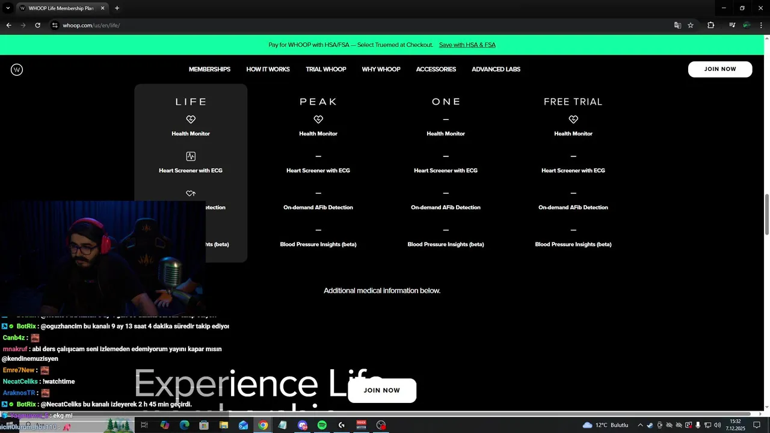The height and width of the screenshot is (433, 770).
Task: Bookmark this page with the star icon
Action: pyautogui.click(x=691, y=25)
